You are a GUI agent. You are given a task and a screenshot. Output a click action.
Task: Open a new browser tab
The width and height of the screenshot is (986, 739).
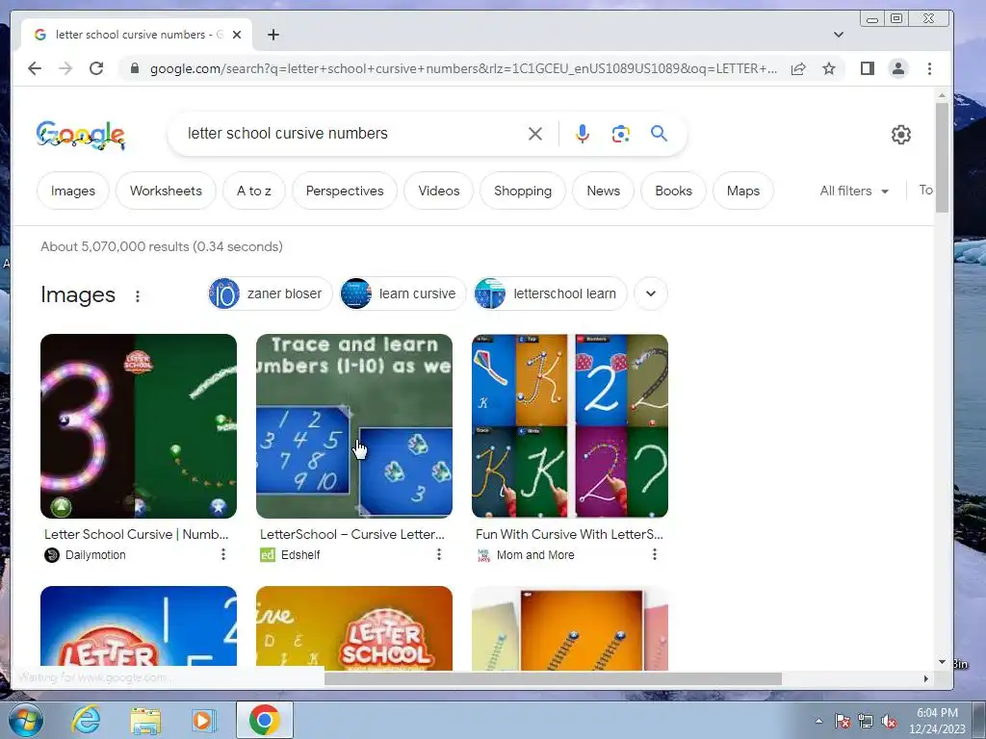(272, 35)
